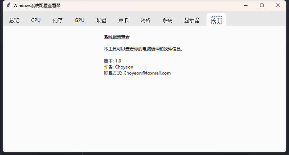The image size is (289, 155).
Task: Switch to the 声卡 tab
Action: pos(123,20)
